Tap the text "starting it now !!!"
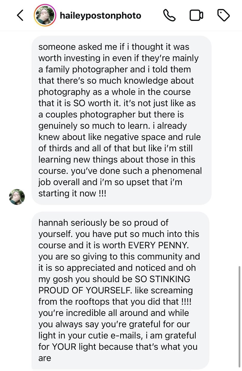 pos(72,193)
